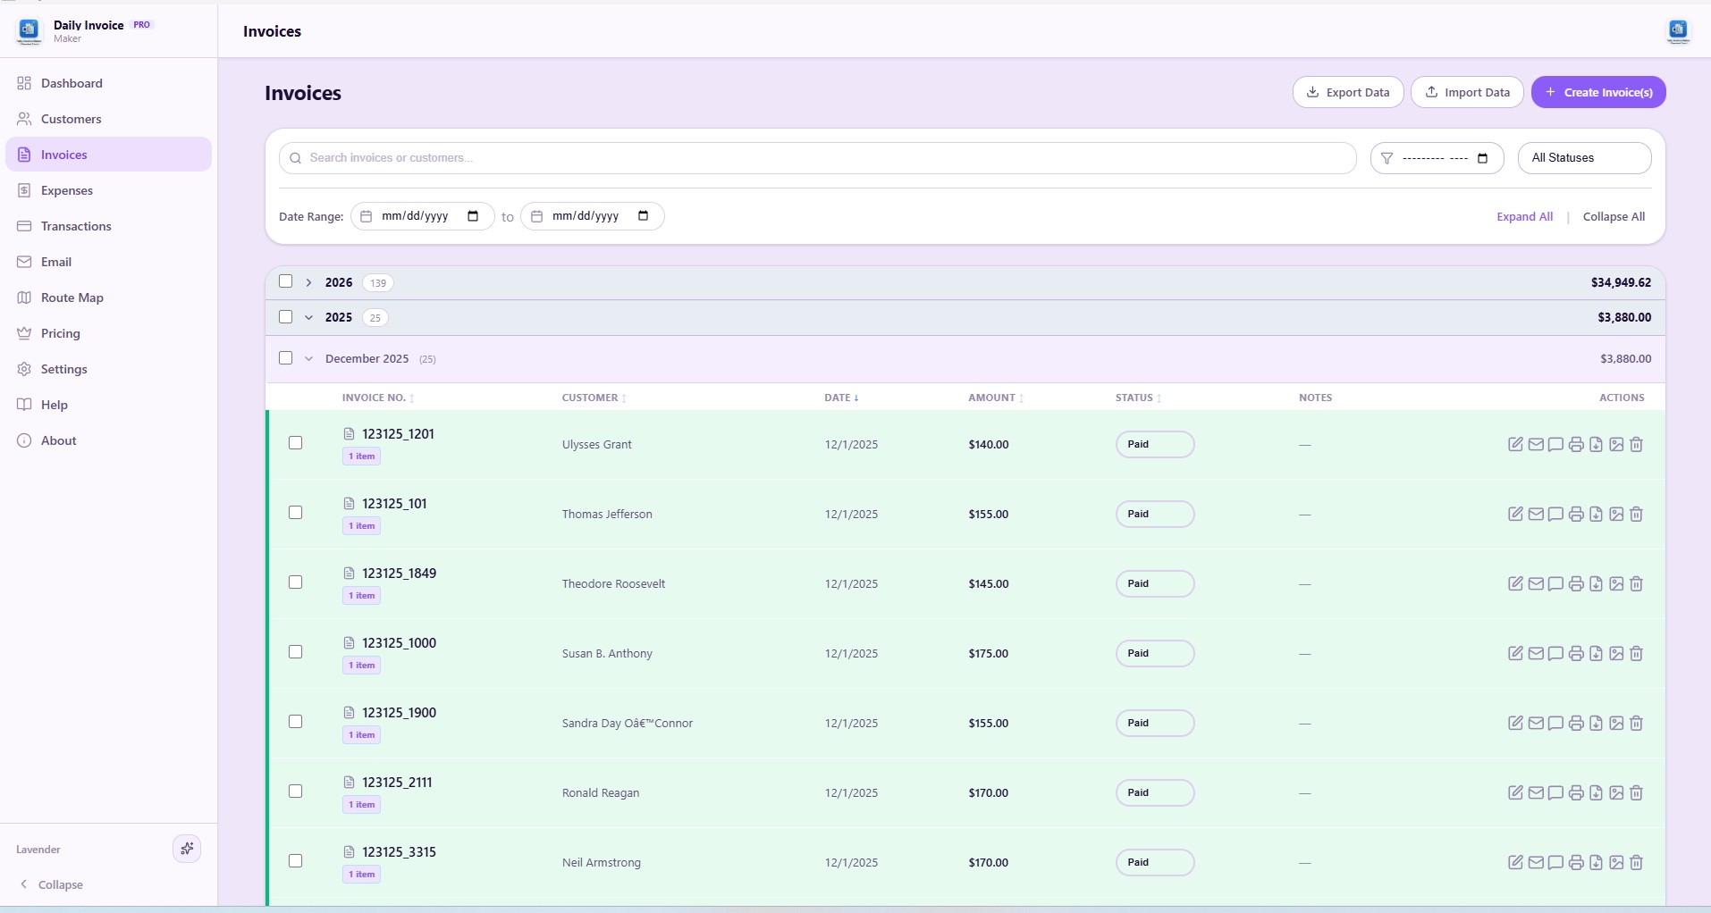The image size is (1711, 913).
Task: Switch to the Customers section
Action: coord(71,118)
